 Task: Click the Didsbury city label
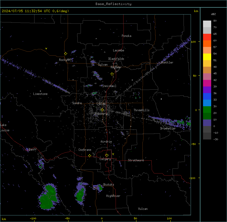pyautogui.click(x=101, y=114)
